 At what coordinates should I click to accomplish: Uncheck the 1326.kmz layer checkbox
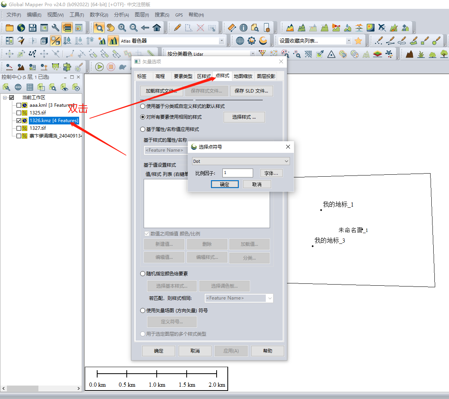[18, 121]
